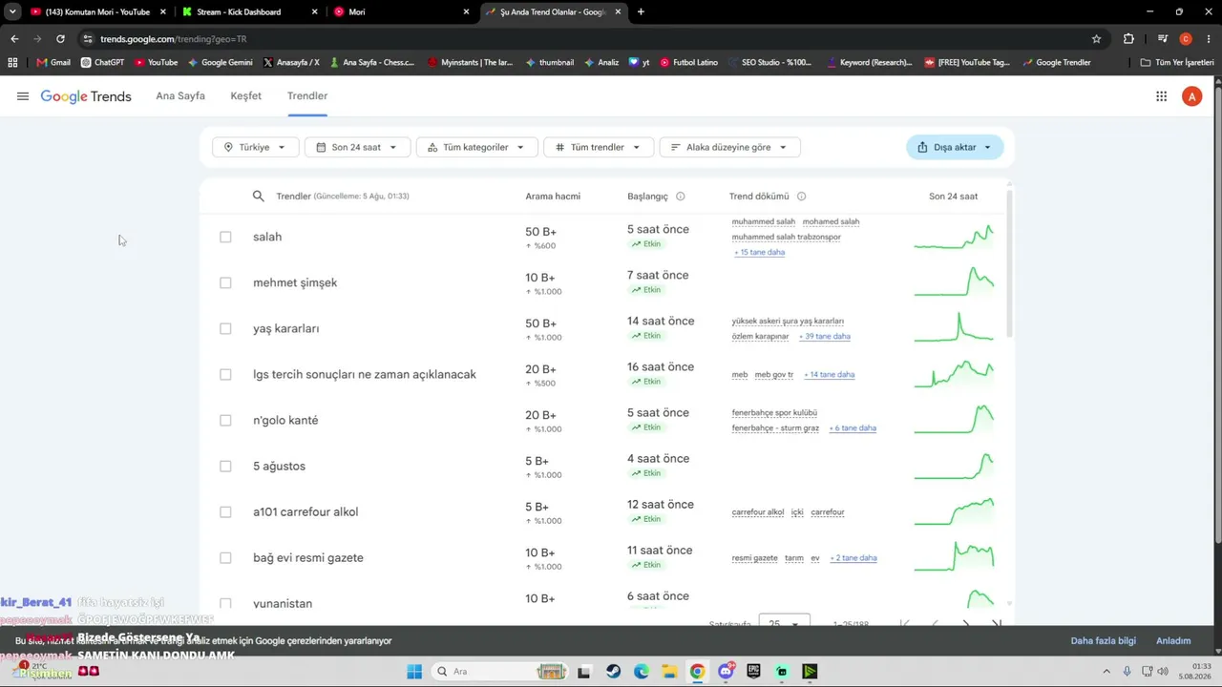This screenshot has width=1222, height=687.
Task: Select the Trendler tab
Action: [x=307, y=96]
